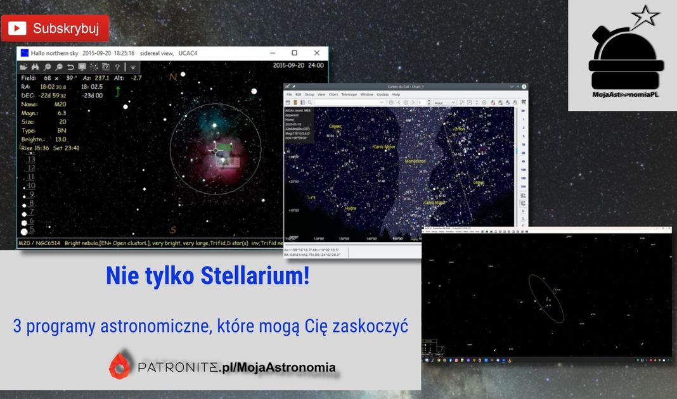This screenshot has width=677, height=399.
Task: Click binoculars search icon in Hallo northern sky
Action: coord(35,67)
